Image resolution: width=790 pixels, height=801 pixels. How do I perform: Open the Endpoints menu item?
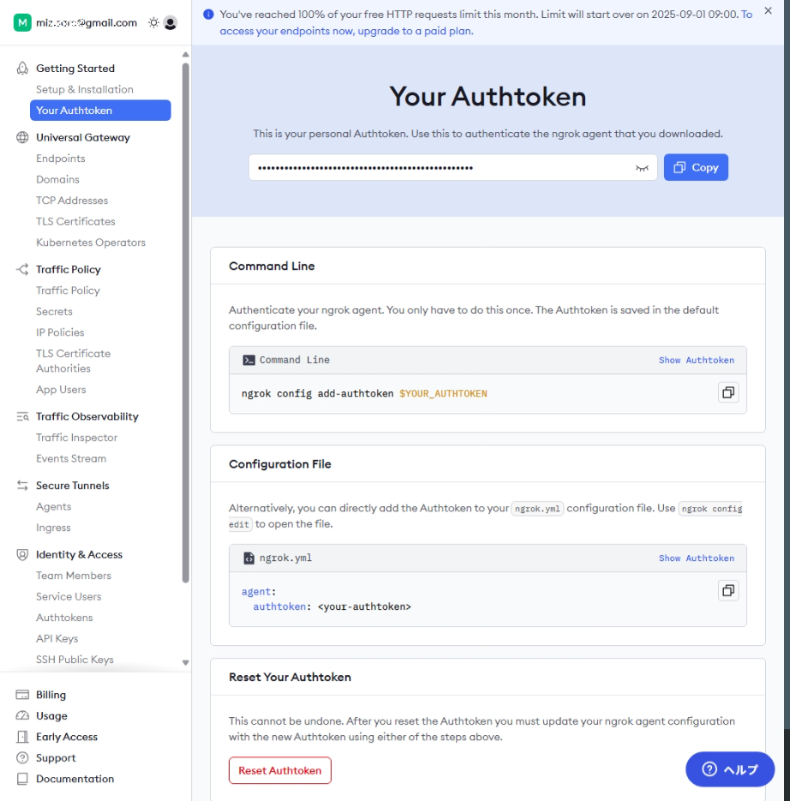coord(61,158)
